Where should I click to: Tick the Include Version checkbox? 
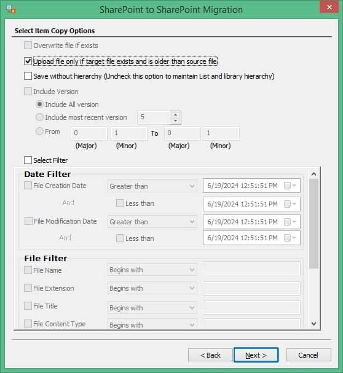28,92
